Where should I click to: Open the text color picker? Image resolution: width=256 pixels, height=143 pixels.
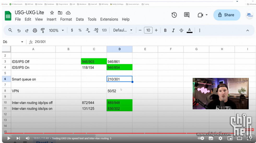pyautogui.click(x=189, y=30)
